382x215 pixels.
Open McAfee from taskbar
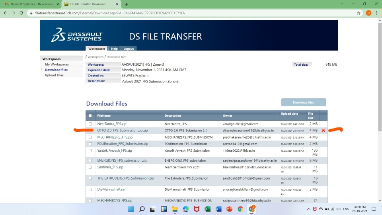tap(197, 209)
